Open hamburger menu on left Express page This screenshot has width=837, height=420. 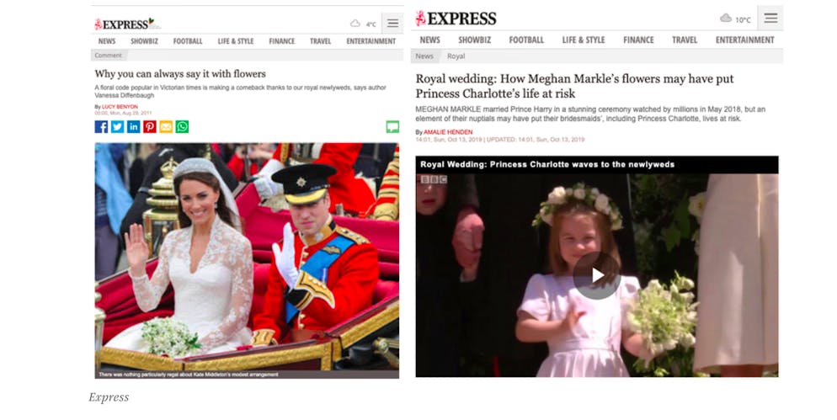coord(392,23)
